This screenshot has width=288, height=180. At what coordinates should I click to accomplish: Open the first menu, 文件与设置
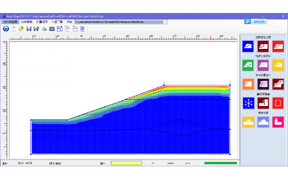10,22
